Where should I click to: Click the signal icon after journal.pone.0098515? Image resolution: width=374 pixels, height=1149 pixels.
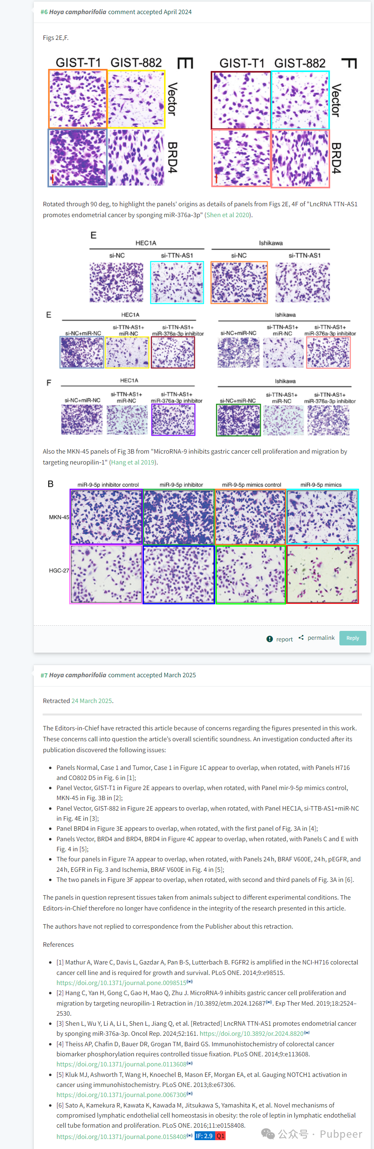tap(190, 982)
